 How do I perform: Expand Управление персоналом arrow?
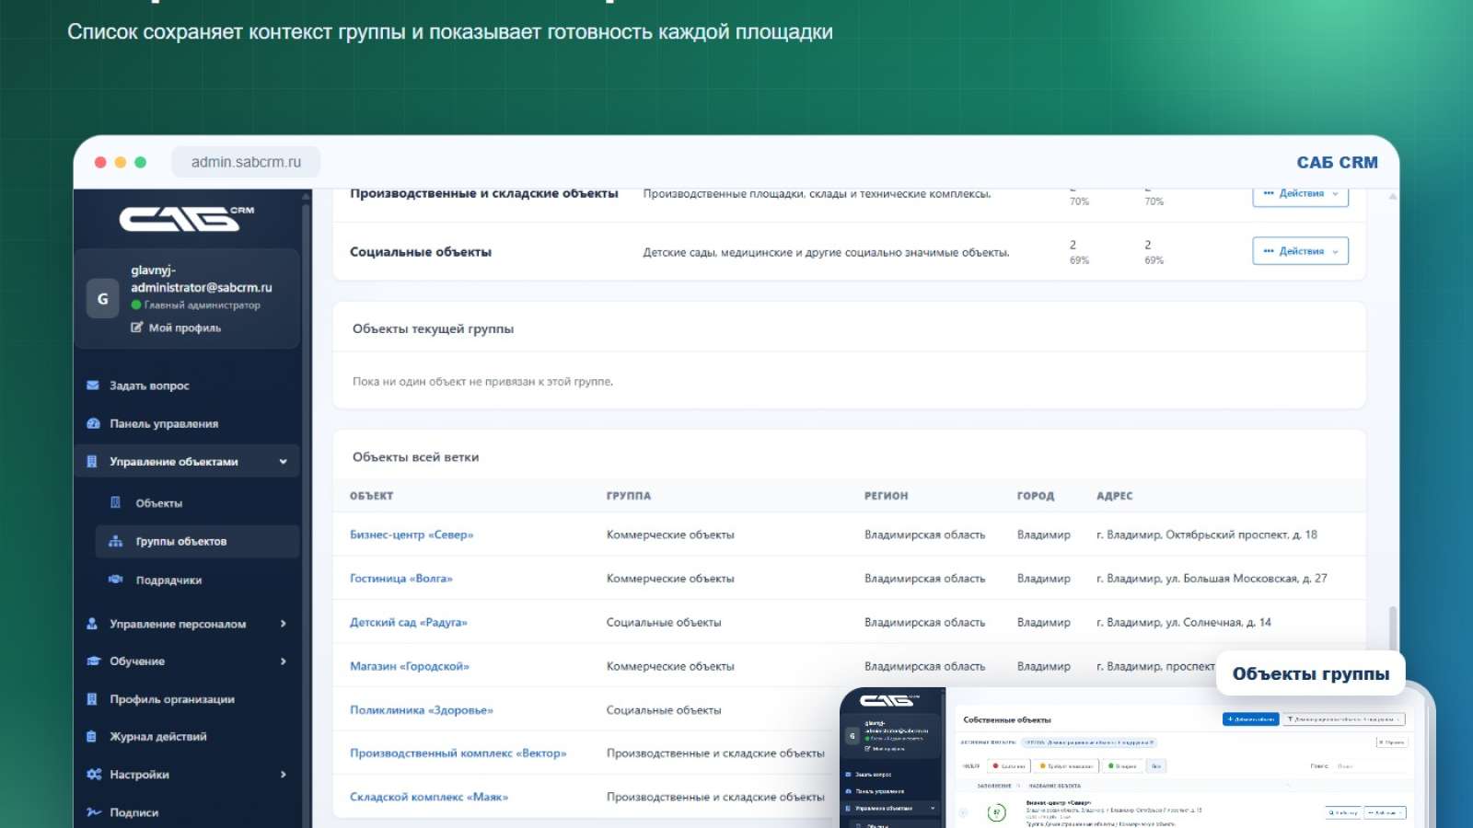click(x=283, y=624)
